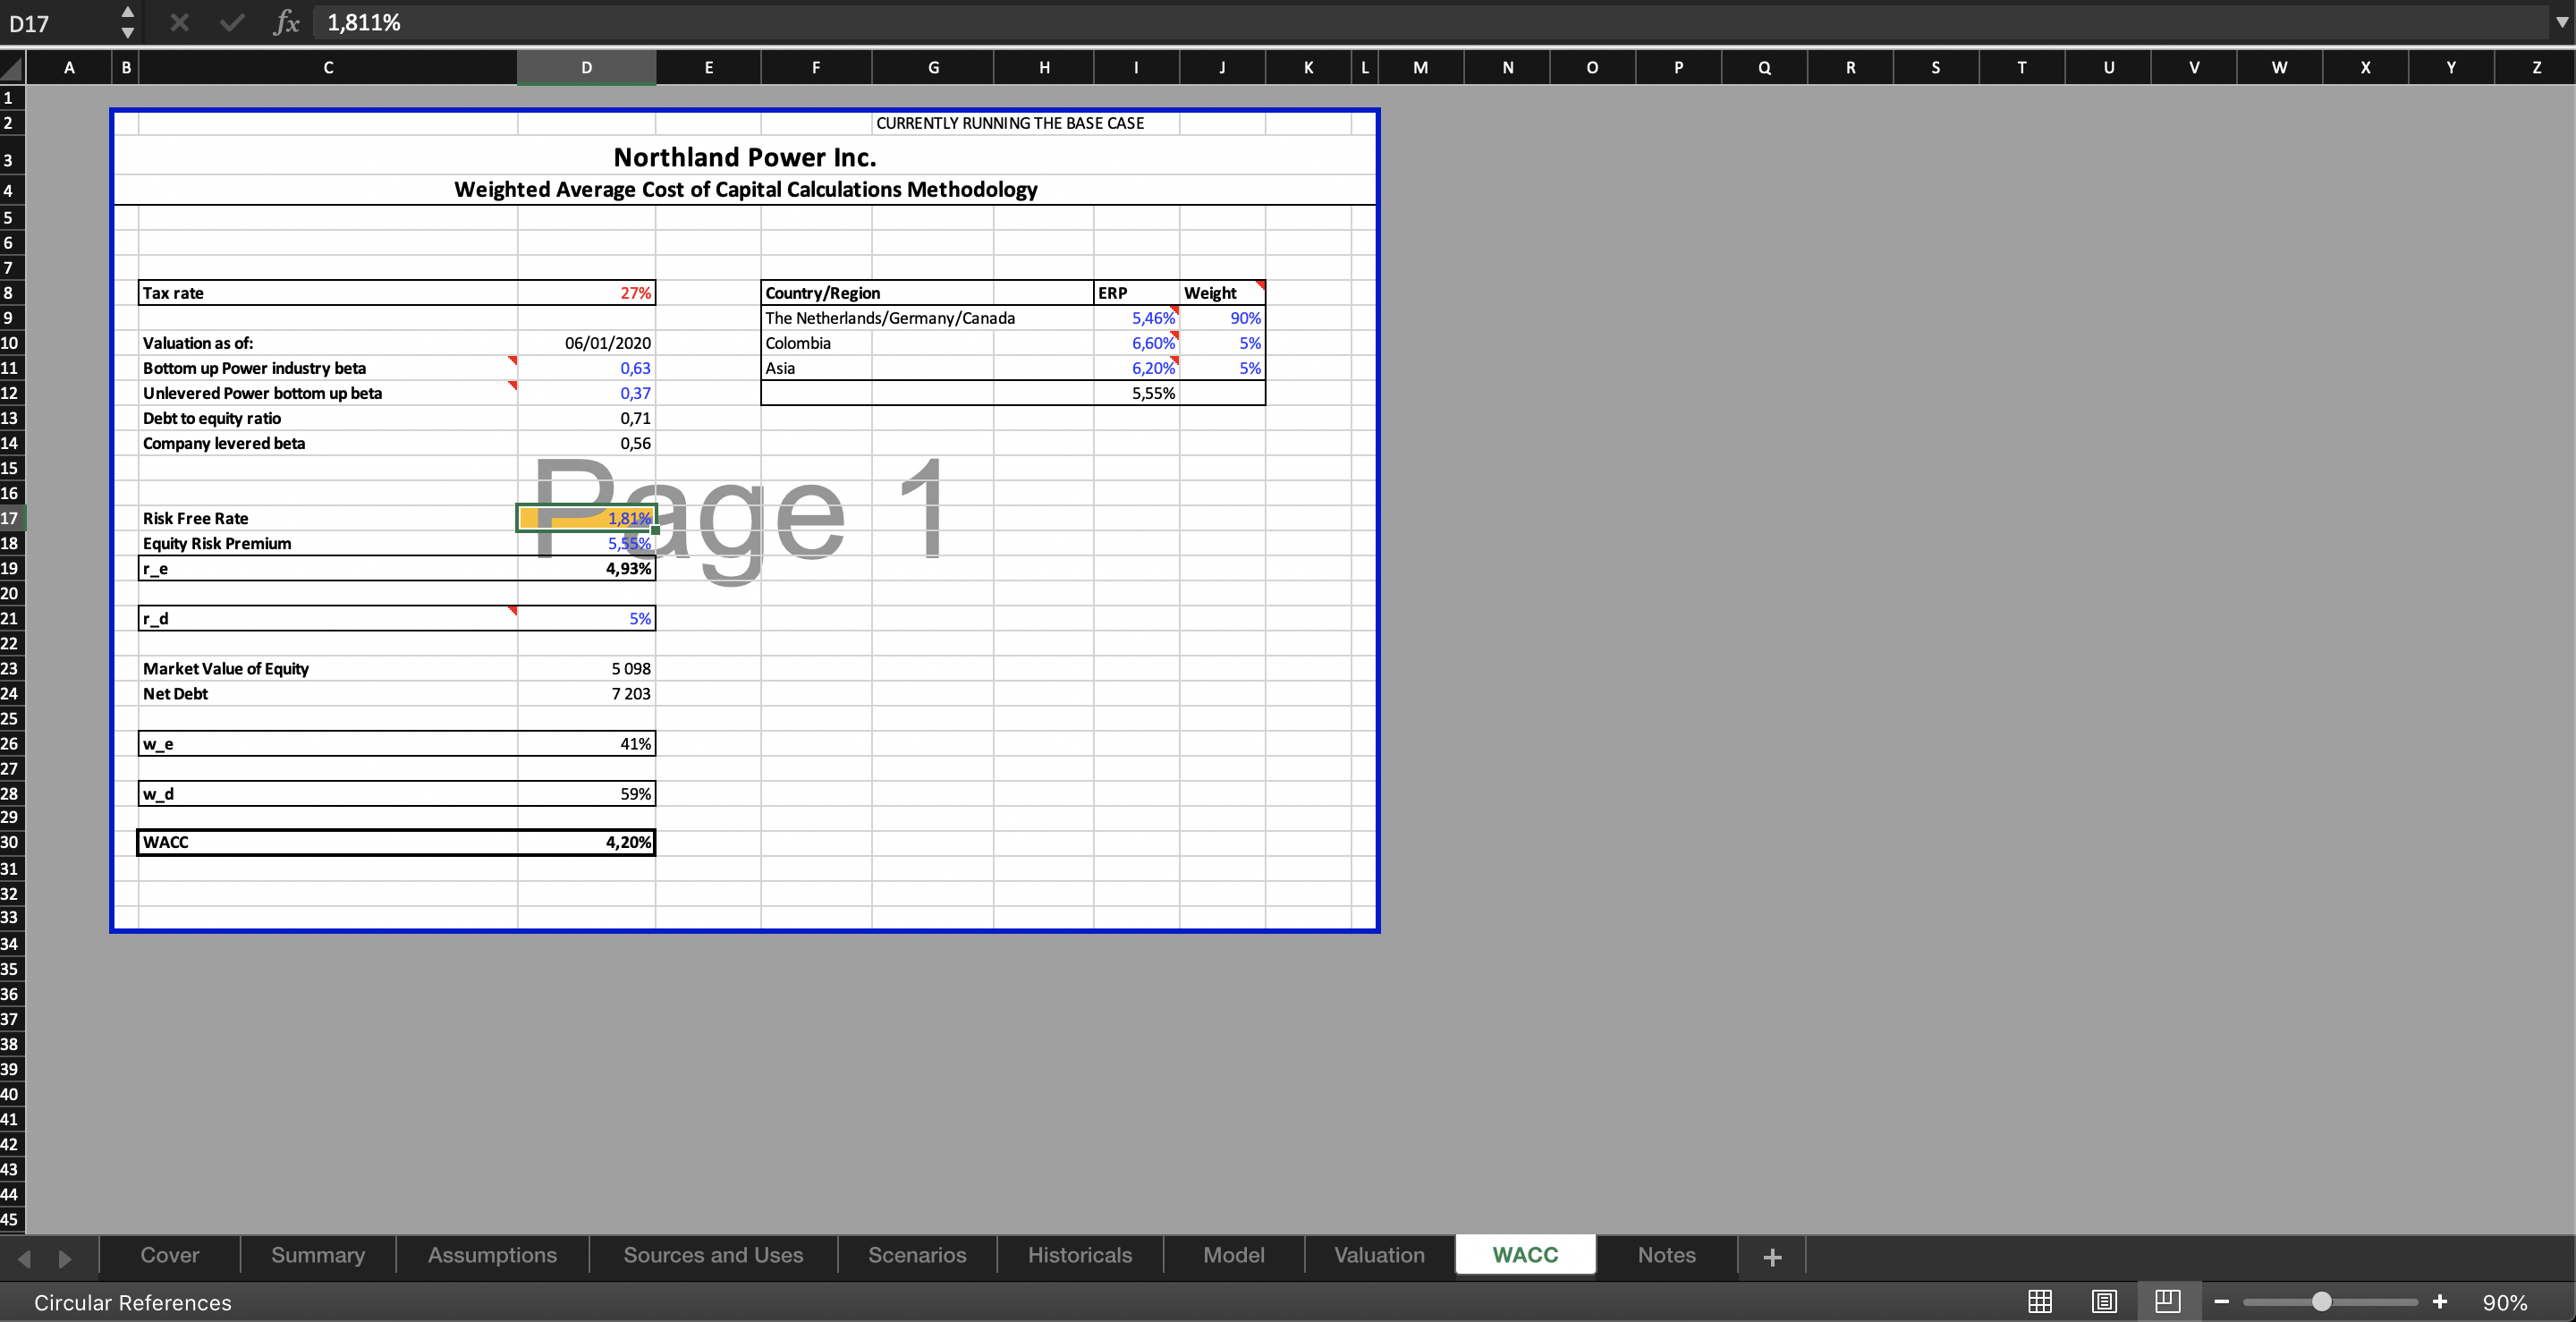The height and width of the screenshot is (1322, 2576).
Task: Select Bottom up beta 0,63 cell
Action: coord(586,368)
